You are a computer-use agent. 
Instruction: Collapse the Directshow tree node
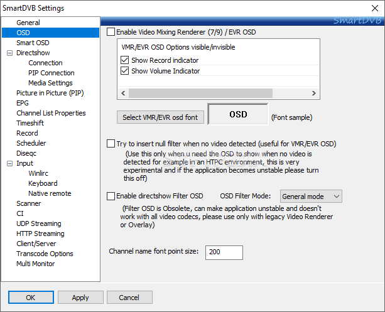(9, 53)
